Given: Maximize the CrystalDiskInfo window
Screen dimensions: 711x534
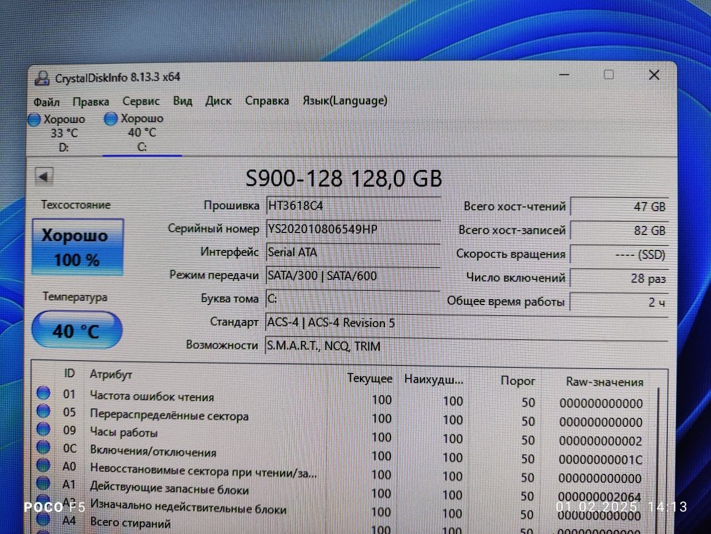Looking at the screenshot, I should pyautogui.click(x=608, y=75).
